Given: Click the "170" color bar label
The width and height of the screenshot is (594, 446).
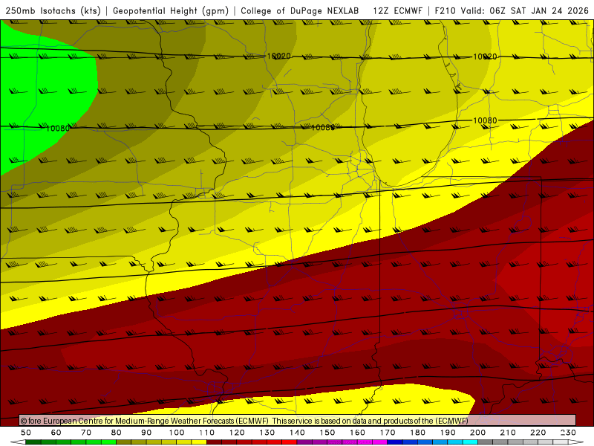Looking at the screenshot, I should tap(387, 433).
